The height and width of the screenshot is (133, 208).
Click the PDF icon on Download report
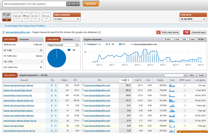point(187,32)
